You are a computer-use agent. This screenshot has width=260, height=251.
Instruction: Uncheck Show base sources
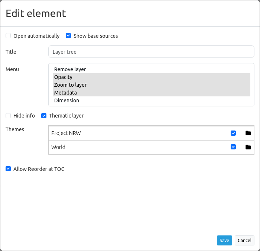pos(68,36)
